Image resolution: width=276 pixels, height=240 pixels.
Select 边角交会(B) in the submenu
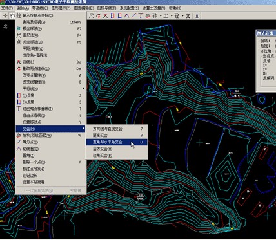(117, 155)
